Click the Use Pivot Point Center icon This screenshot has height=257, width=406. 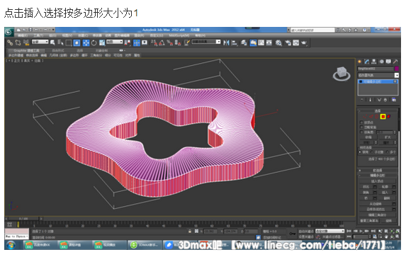[127, 42]
